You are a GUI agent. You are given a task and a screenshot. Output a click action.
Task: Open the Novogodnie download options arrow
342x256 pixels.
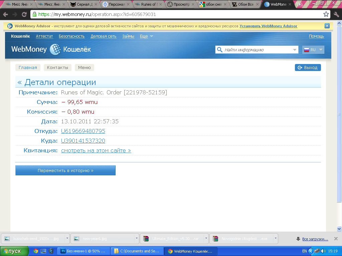click(276, 238)
